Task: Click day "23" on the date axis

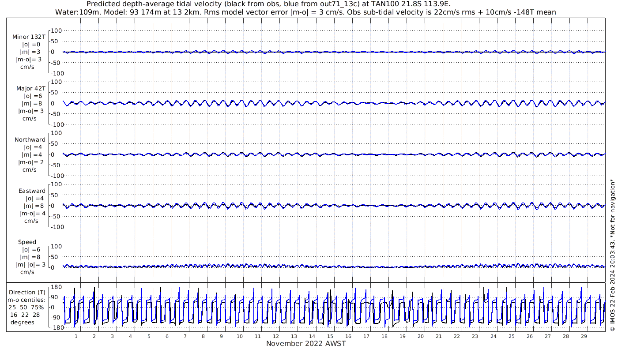Action: [475, 336]
